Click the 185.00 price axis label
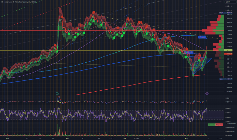The width and height of the screenshot is (237, 140). [x=228, y=22]
